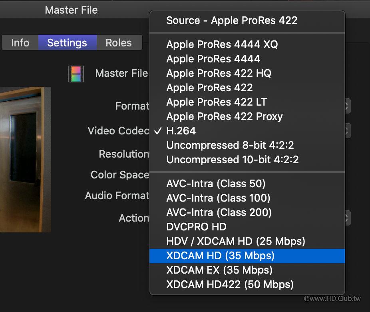370x312 pixels.
Task: Open the Action dropdown arrows
Action: coord(348,218)
